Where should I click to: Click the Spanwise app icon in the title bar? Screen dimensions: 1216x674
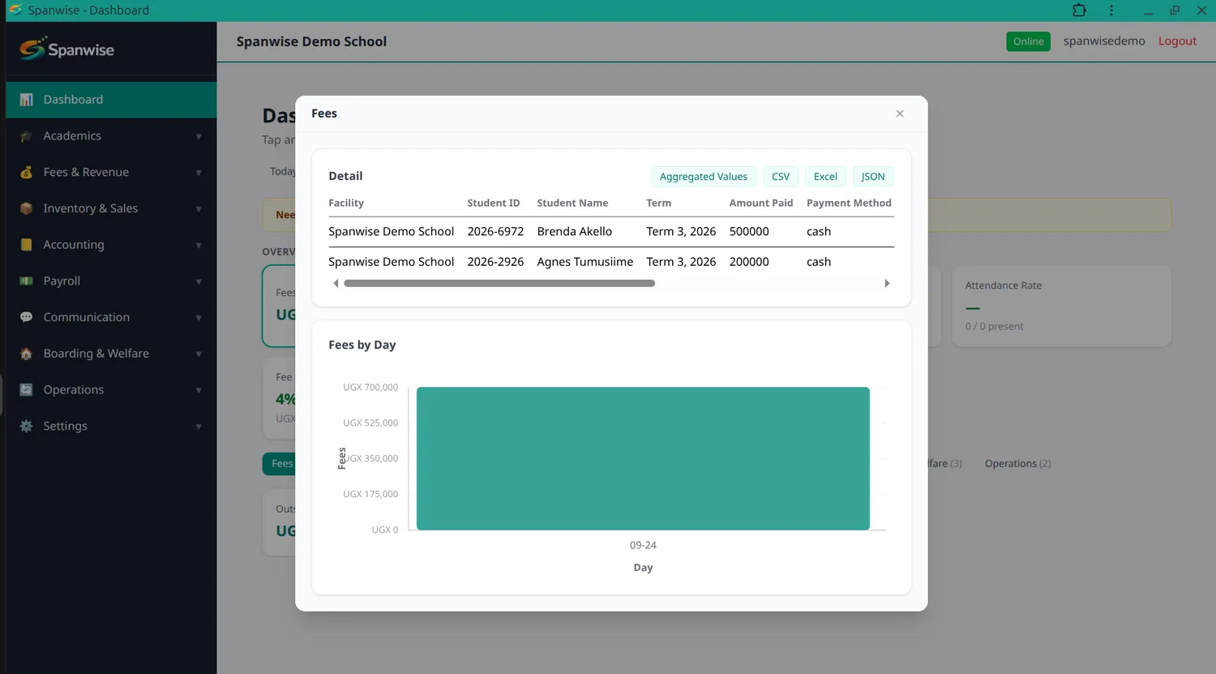coord(15,10)
